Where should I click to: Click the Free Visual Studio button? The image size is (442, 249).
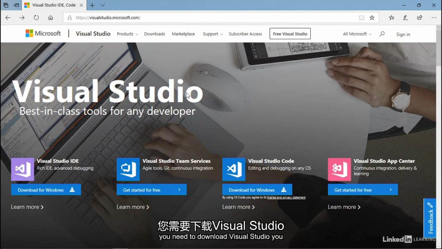290,34
